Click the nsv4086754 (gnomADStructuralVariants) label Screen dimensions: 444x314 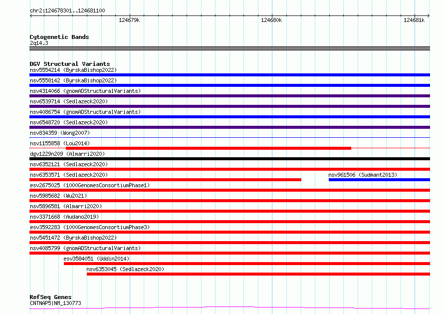pos(85,112)
